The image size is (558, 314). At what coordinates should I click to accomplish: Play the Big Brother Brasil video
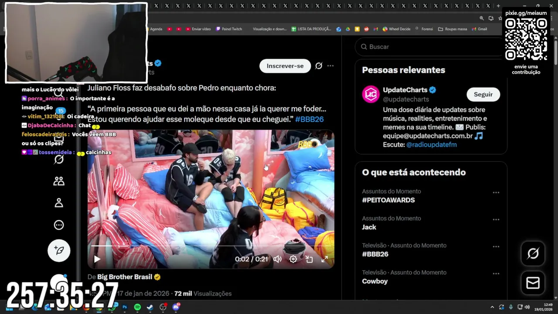coord(97,259)
